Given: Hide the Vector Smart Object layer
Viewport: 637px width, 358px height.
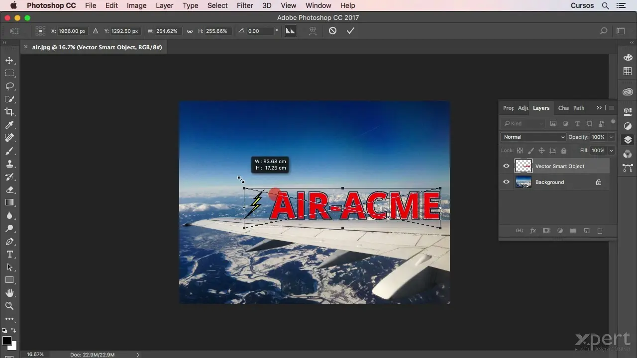Looking at the screenshot, I should [506, 166].
